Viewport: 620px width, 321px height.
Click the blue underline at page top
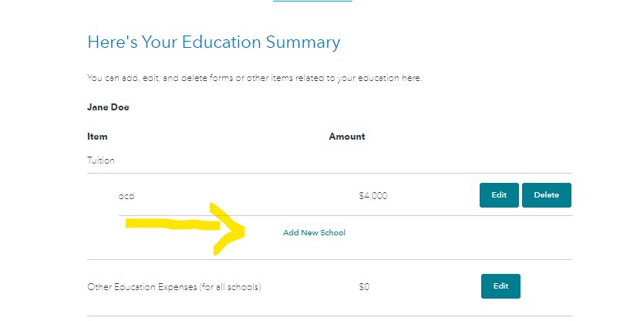point(312,2)
